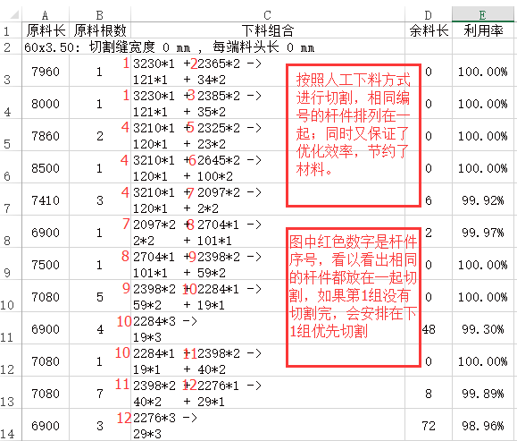Click the 原料根数 header cell
This screenshot has width=517, height=441.
(x=100, y=30)
